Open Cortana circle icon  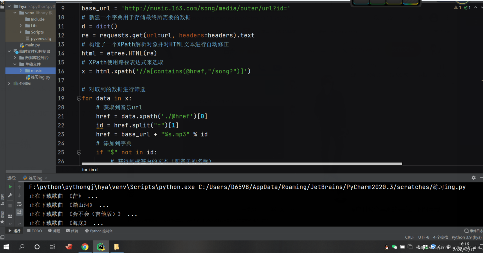point(37,247)
